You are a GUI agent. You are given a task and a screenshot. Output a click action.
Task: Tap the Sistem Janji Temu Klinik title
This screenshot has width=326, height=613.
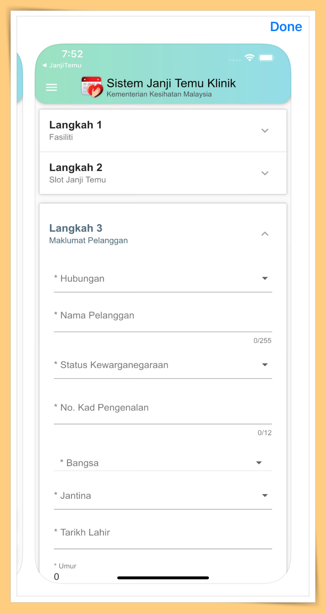click(171, 83)
